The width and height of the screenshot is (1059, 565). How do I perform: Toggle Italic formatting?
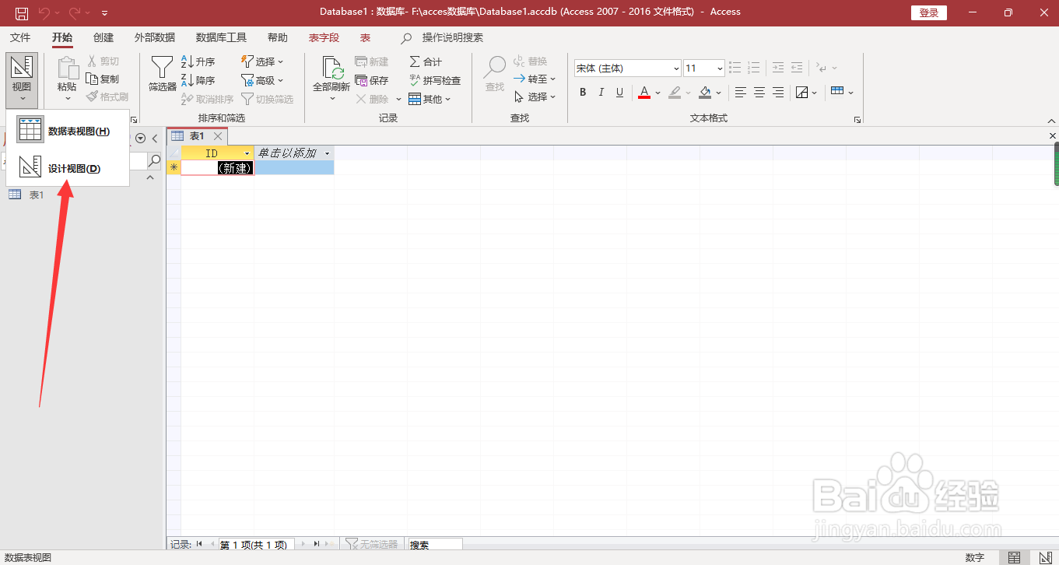[601, 93]
